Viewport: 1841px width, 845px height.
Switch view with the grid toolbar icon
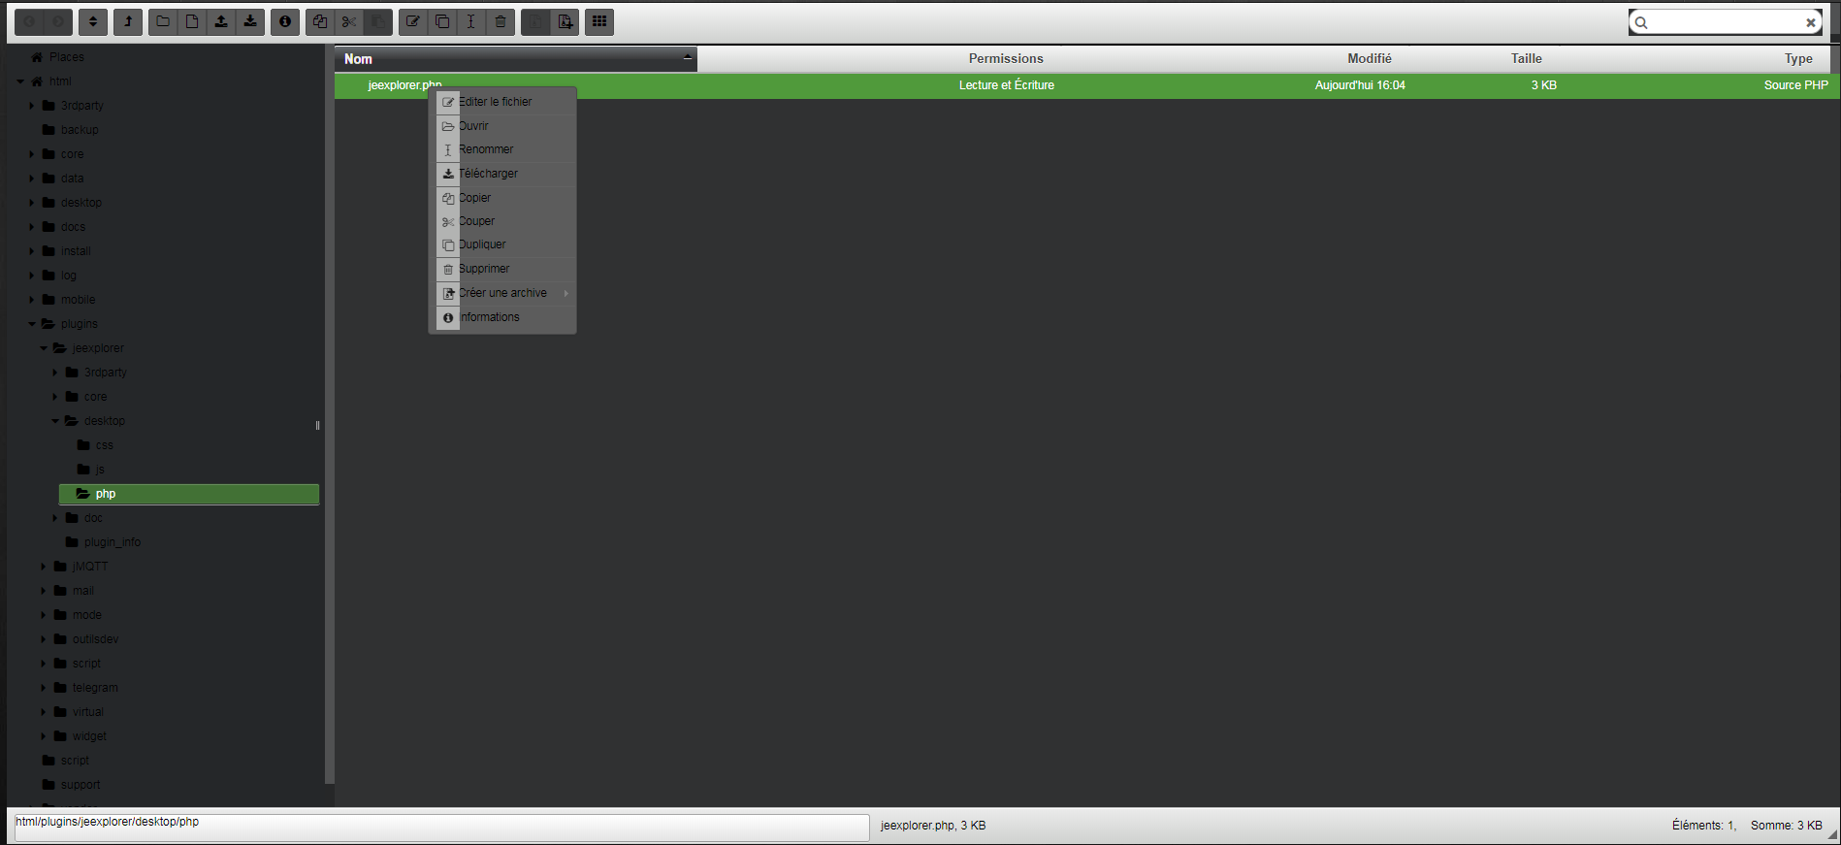(x=599, y=21)
